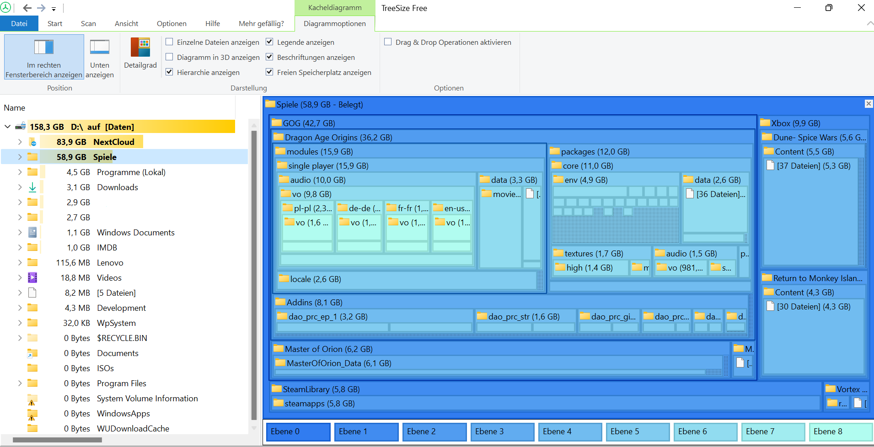874x447 pixels.
Task: Expand the Programme (Lokal) folder node
Action: [20, 172]
